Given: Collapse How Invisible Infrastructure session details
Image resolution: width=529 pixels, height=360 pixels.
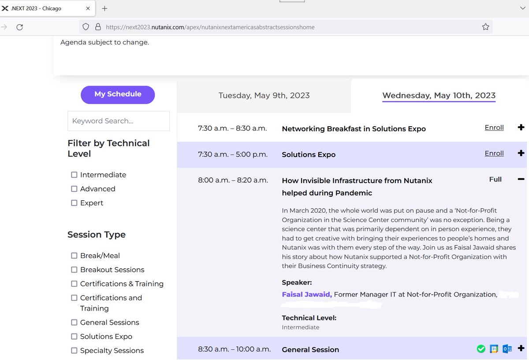Looking at the screenshot, I should [x=521, y=179].
